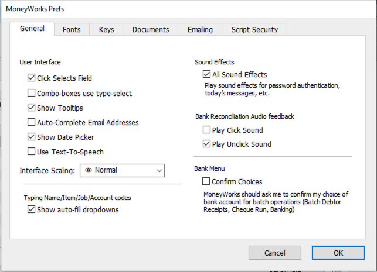The image size is (377, 272).
Task: Open the Interface Scaling dropdown
Action: [x=122, y=171]
